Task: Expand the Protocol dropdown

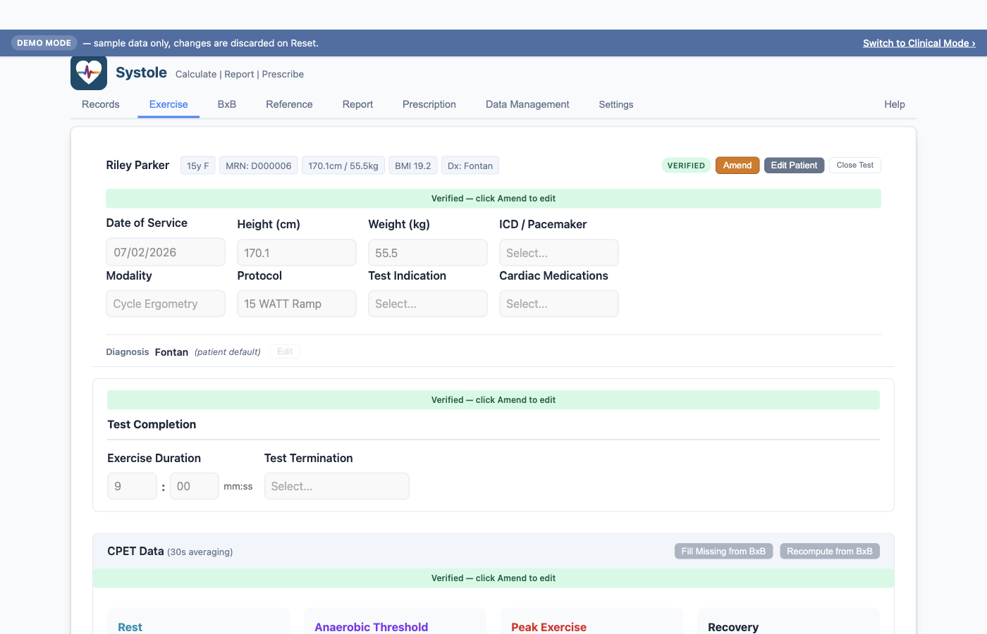Action: [x=297, y=304]
